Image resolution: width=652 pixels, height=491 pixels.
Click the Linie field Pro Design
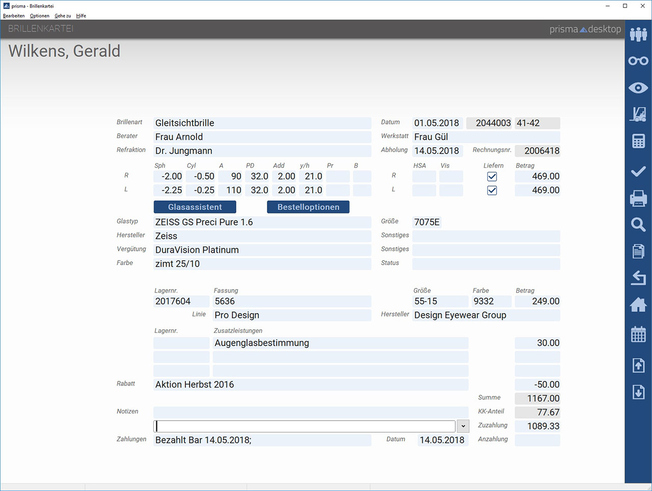click(292, 315)
